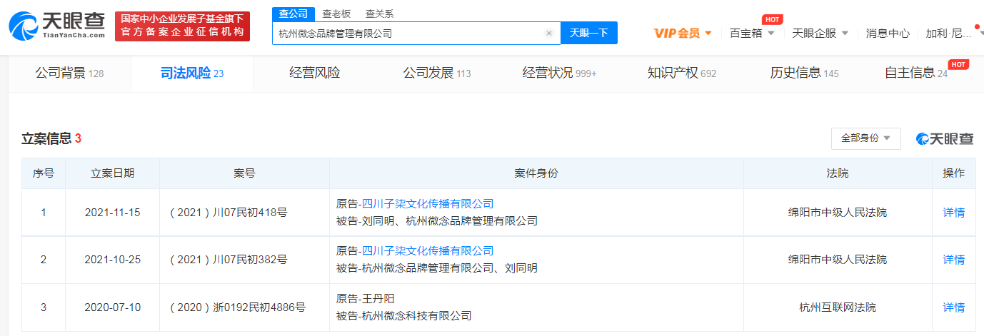Click case number （2021）川07民初382号
Screen dimensions: 984x336
[229, 260]
